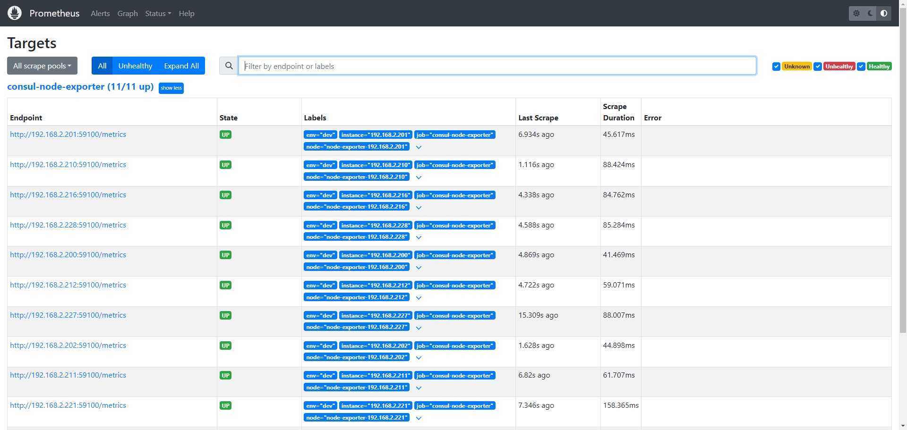Uncheck the Unknown state filter checkbox
Image resolution: width=907 pixels, height=430 pixels.
tap(776, 67)
